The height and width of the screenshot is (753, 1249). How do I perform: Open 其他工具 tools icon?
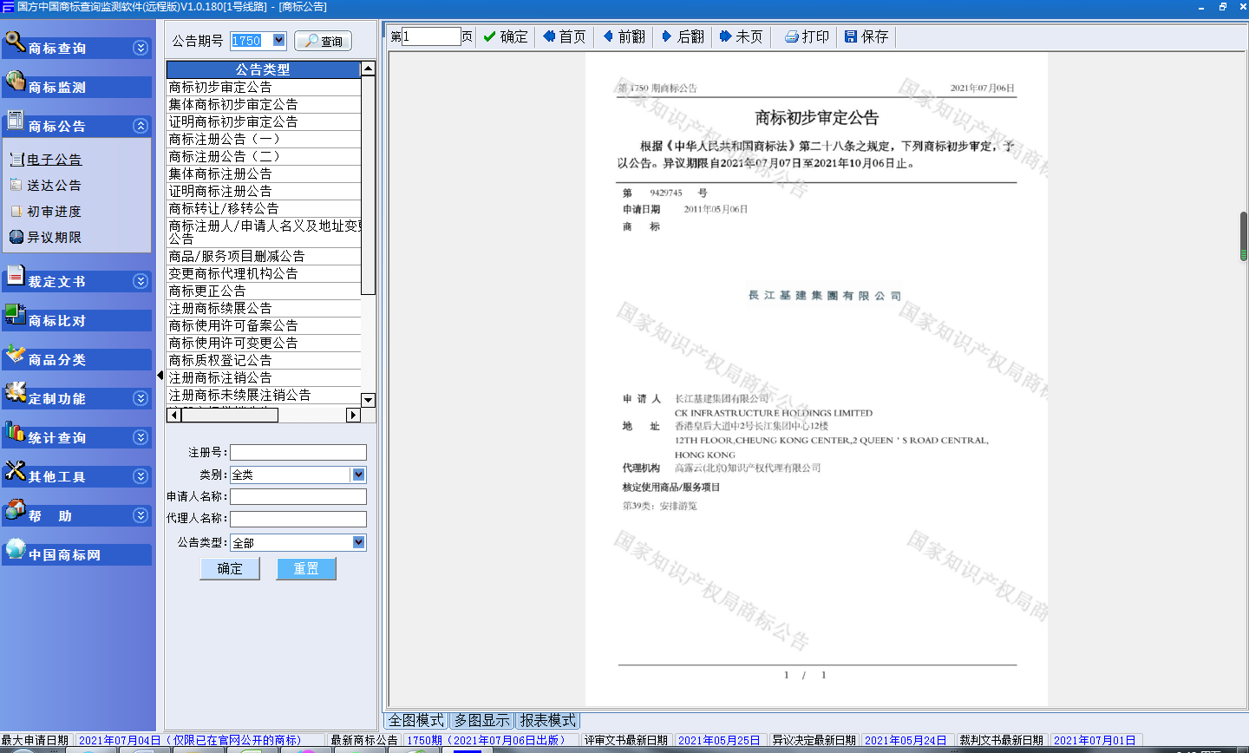[15, 471]
